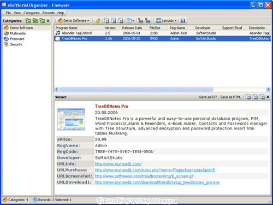The width and height of the screenshot is (273, 205).
Task: Click the 2006-05-04 release date cell
Action: click(x=132, y=33)
